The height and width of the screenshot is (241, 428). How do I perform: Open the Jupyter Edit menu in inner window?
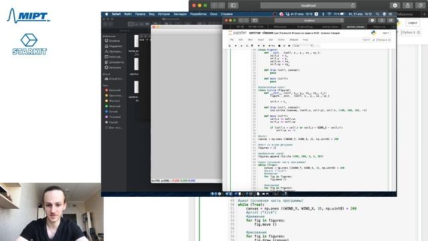coord(241,39)
